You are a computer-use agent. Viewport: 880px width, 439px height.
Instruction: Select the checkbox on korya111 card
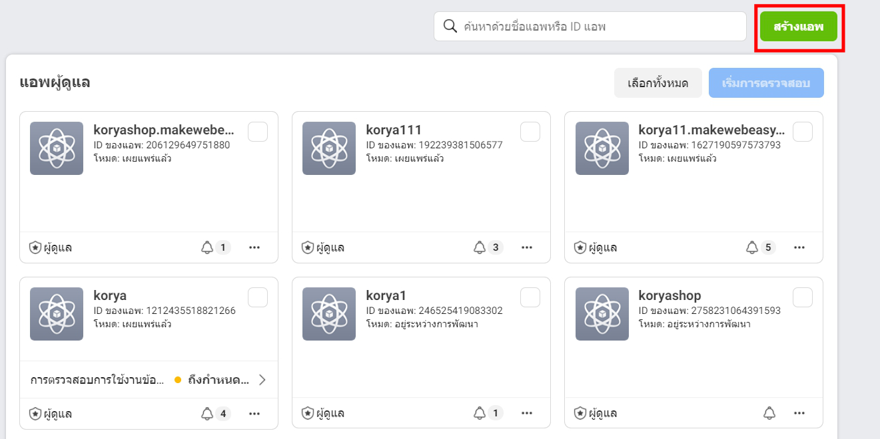530,132
